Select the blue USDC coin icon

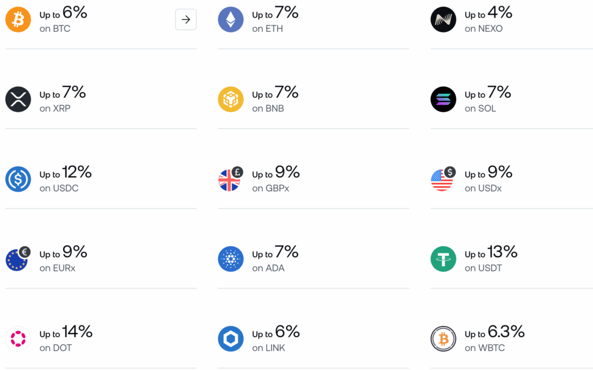tap(18, 179)
